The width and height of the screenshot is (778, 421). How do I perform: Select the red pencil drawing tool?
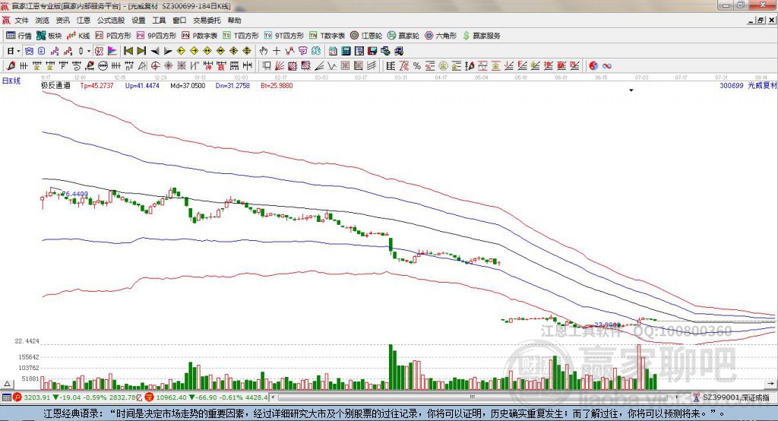11,65
